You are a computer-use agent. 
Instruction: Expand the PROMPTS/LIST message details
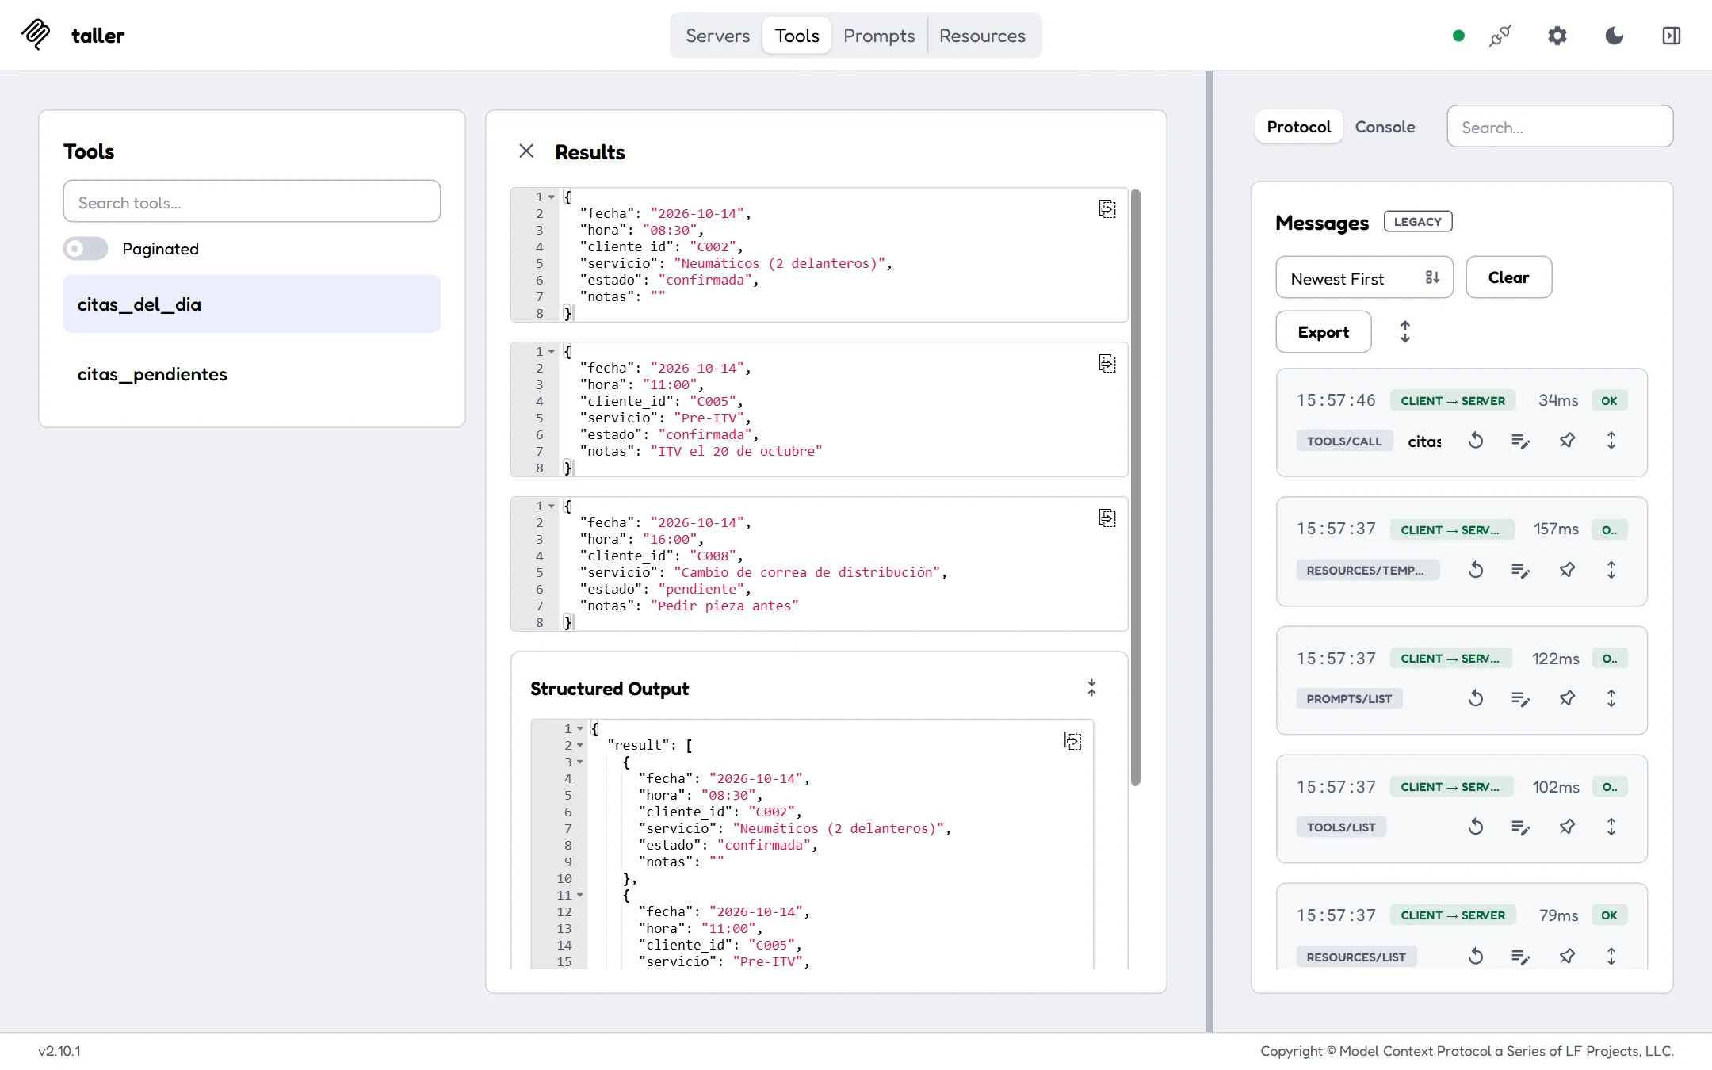(1611, 698)
